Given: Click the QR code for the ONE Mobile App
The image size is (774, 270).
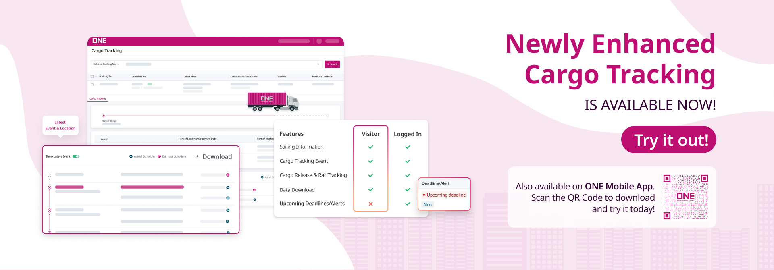Looking at the screenshot, I should [686, 197].
